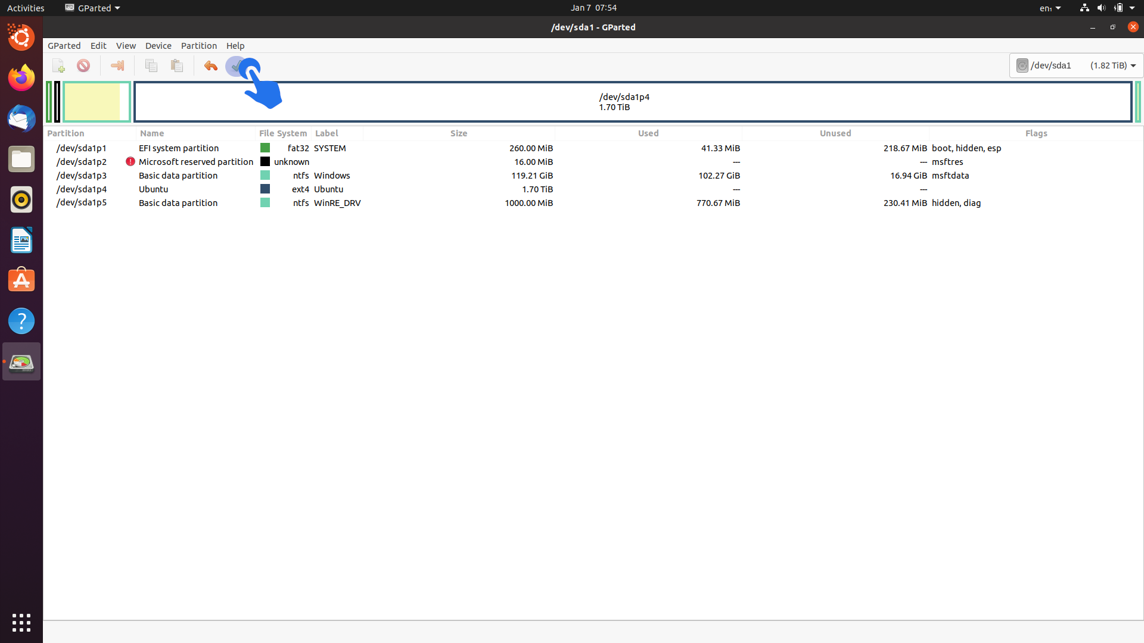Select the /dev/sda1p3 row

pos(593,175)
